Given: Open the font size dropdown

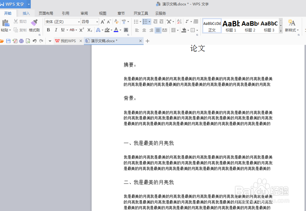Looking at the screenshot, I should click(97, 21).
